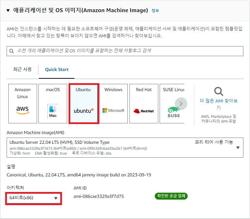This screenshot has width=250, height=219.
Task: Click the Mac Finder logo icon
Action: pos(53,111)
